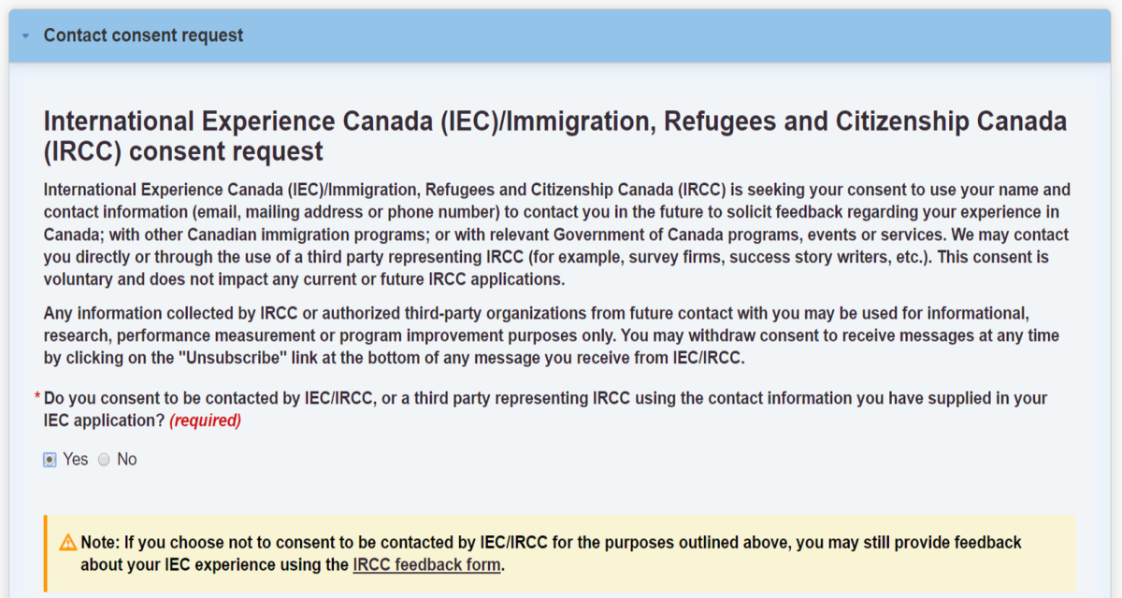Select the Yes radio button

[x=50, y=460]
